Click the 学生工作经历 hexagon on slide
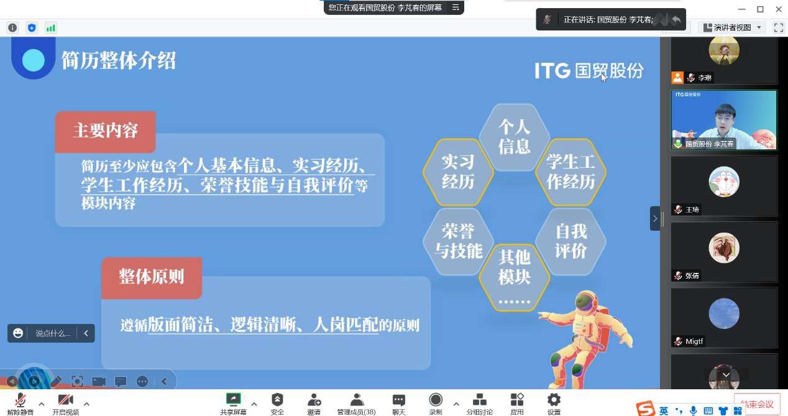Screen dimensions: 788x416 point(570,172)
